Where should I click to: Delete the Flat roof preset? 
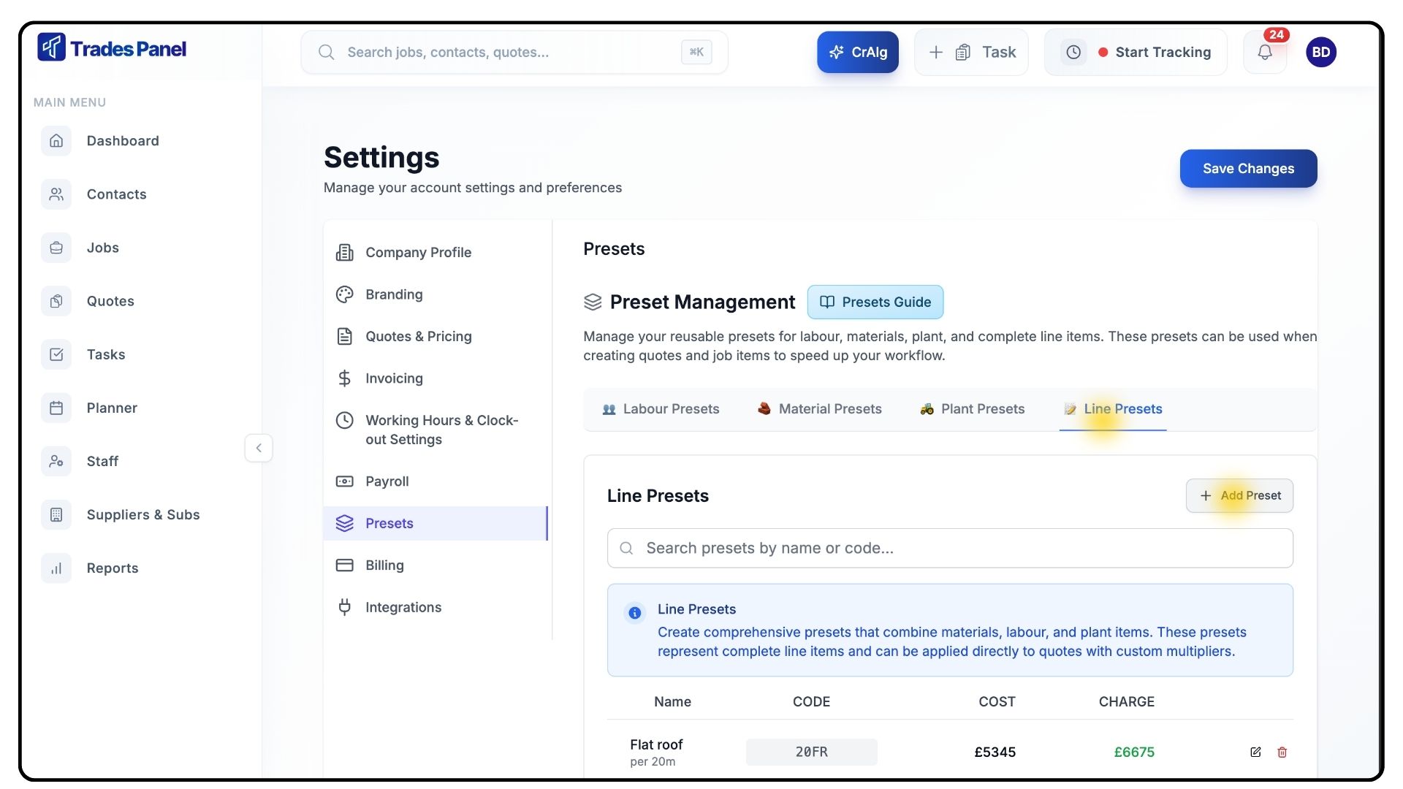pos(1282,752)
